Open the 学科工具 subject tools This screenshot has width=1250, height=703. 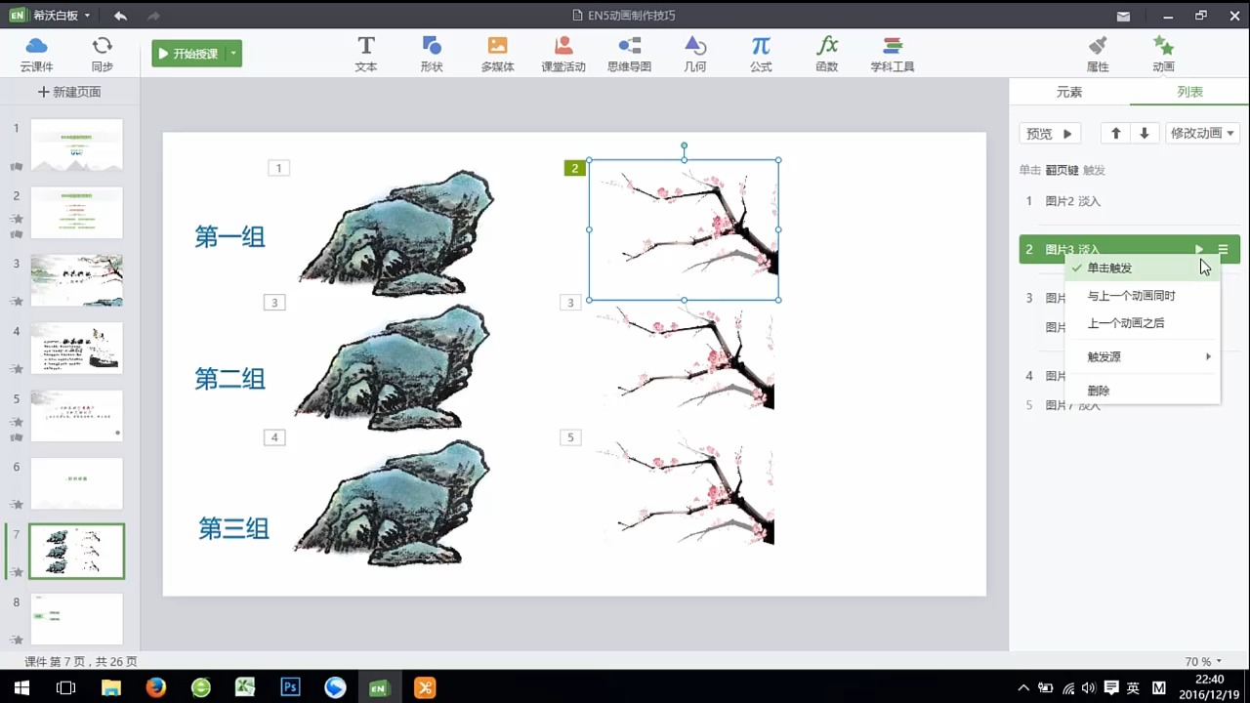tap(893, 54)
